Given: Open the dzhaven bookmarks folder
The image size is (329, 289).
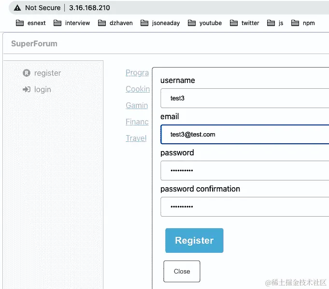Looking at the screenshot, I should tap(115, 23).
